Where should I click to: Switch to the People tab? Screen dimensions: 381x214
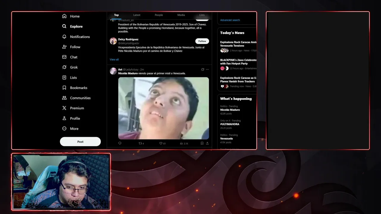[x=159, y=15]
